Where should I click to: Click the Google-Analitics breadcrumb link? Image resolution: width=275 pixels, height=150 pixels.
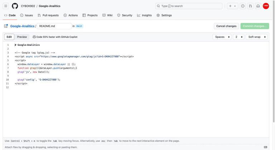[22, 26]
